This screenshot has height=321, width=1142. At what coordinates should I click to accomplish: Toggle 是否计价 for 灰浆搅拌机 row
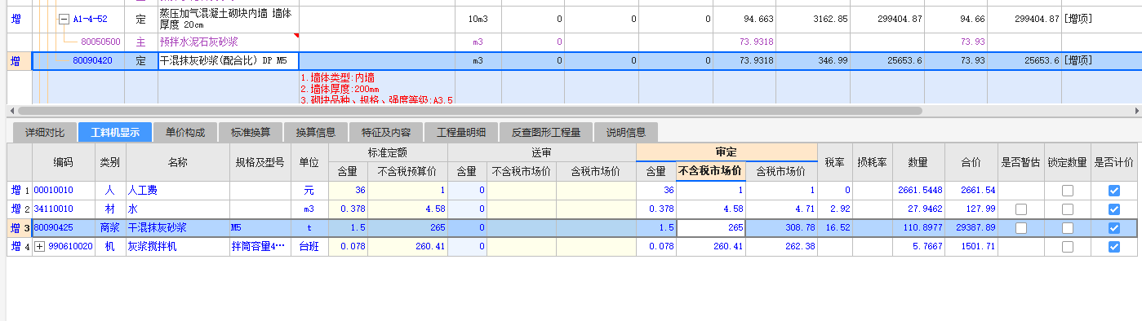[x=1114, y=246]
